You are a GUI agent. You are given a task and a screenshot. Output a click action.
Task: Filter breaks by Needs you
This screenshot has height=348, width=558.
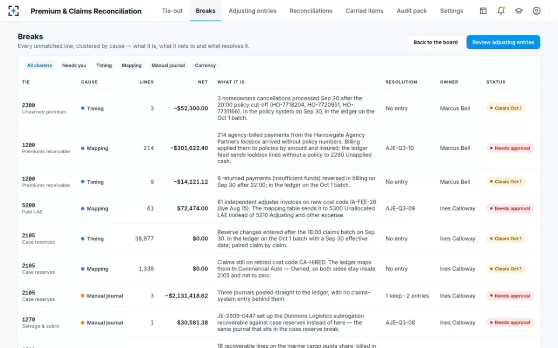(74, 65)
